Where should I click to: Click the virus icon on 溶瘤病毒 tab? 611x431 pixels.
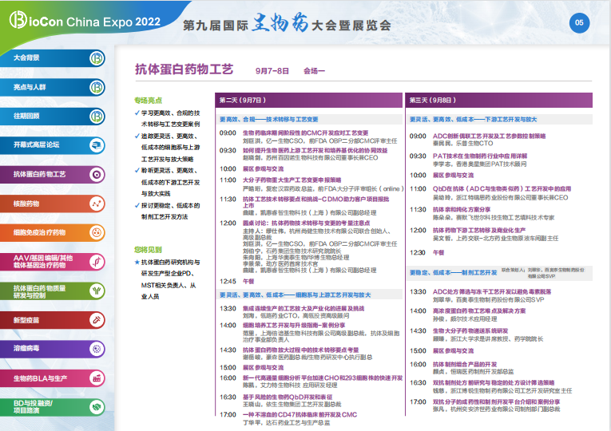click(x=97, y=349)
